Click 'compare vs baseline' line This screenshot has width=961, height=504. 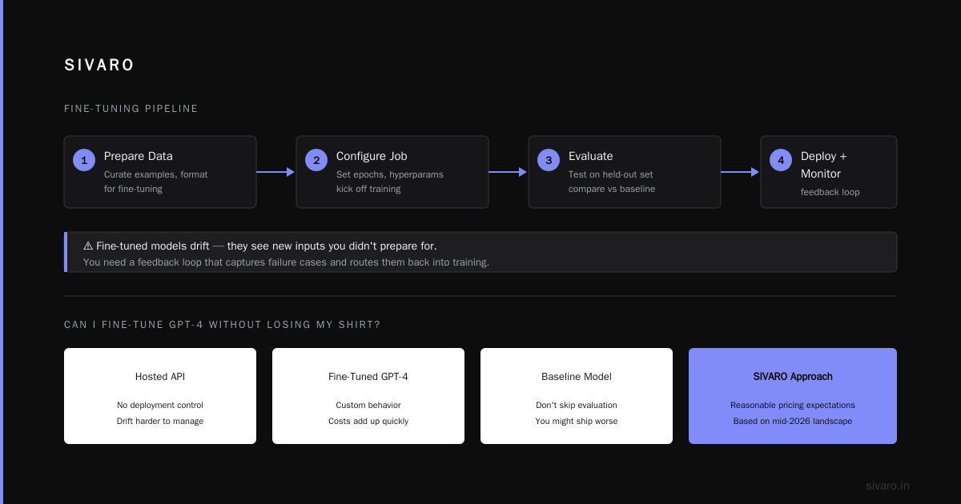[x=612, y=189]
